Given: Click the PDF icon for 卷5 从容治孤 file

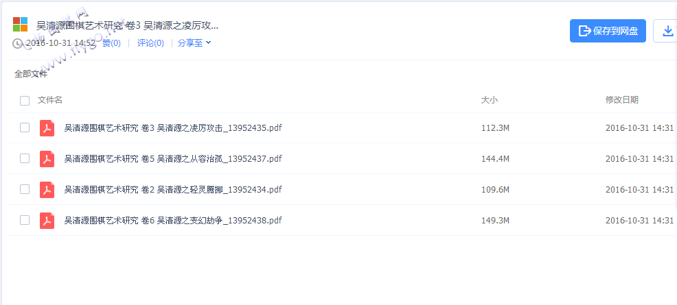Looking at the screenshot, I should pyautogui.click(x=47, y=158).
